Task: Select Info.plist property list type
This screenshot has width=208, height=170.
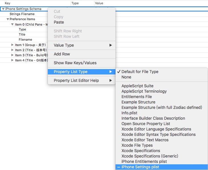Action: [129, 113]
